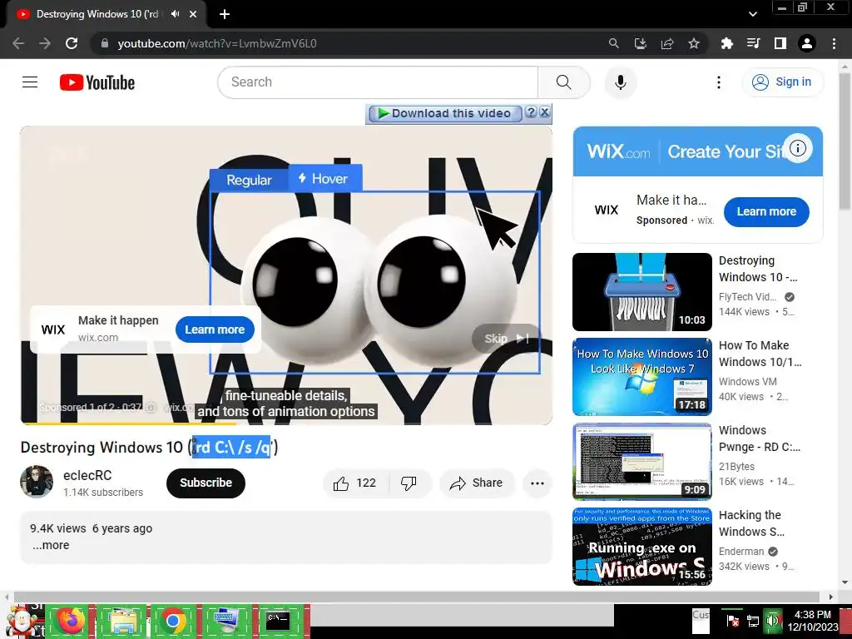Click the taskbar clock 4:38 PM
The height and width of the screenshot is (639, 852).
coord(813,615)
